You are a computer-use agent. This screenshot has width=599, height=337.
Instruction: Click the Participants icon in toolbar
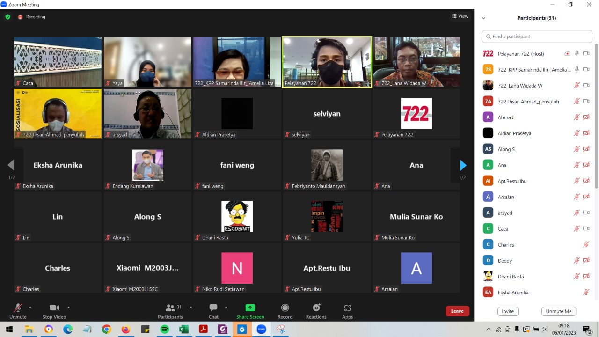[170, 308]
